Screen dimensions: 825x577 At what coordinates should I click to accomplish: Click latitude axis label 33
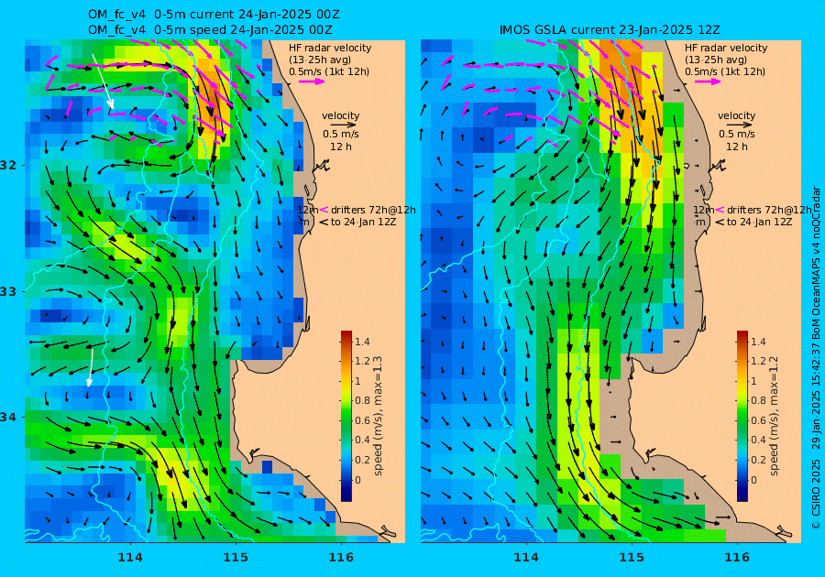8,291
